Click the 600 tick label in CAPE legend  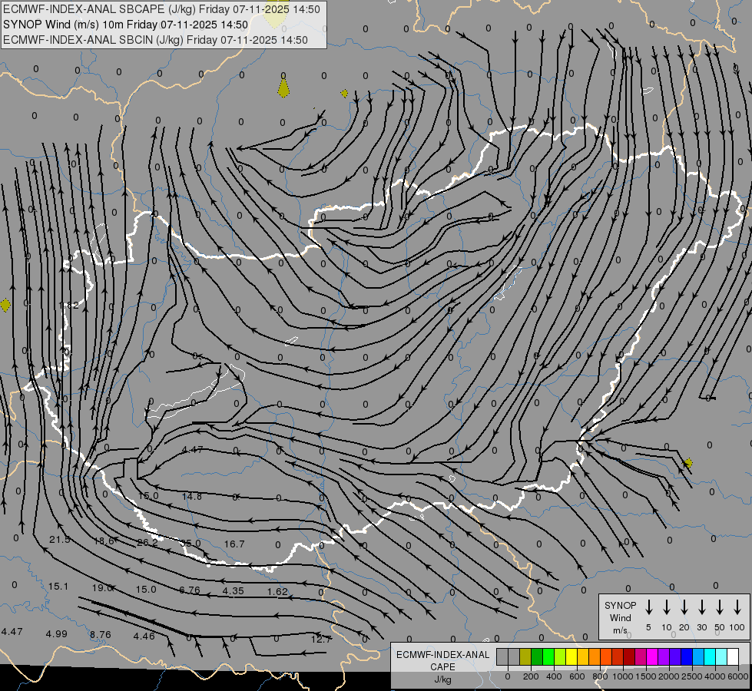[x=577, y=676]
